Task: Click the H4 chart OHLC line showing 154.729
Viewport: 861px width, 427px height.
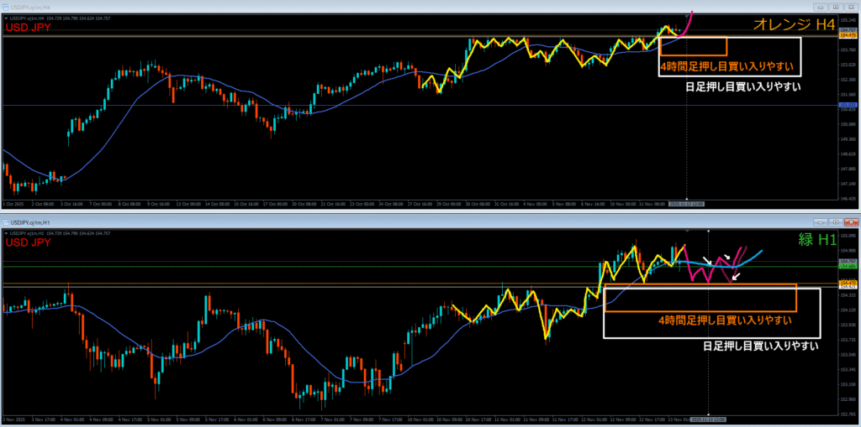Action: tap(61, 18)
